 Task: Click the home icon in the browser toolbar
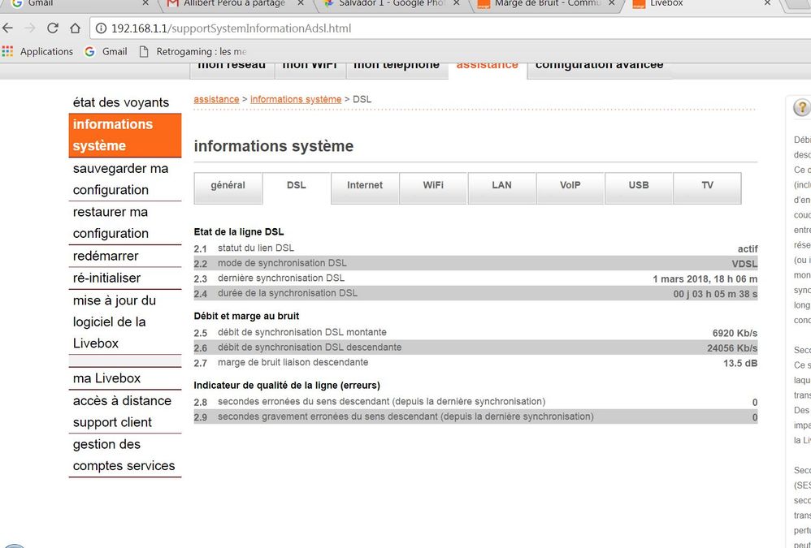pos(74,28)
